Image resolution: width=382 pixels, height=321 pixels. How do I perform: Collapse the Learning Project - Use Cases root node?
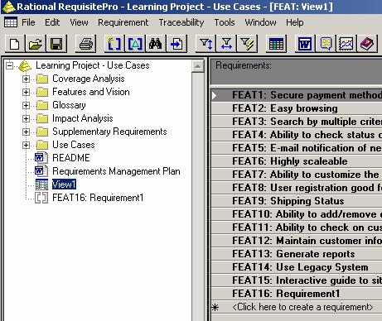pyautogui.click(x=10, y=65)
